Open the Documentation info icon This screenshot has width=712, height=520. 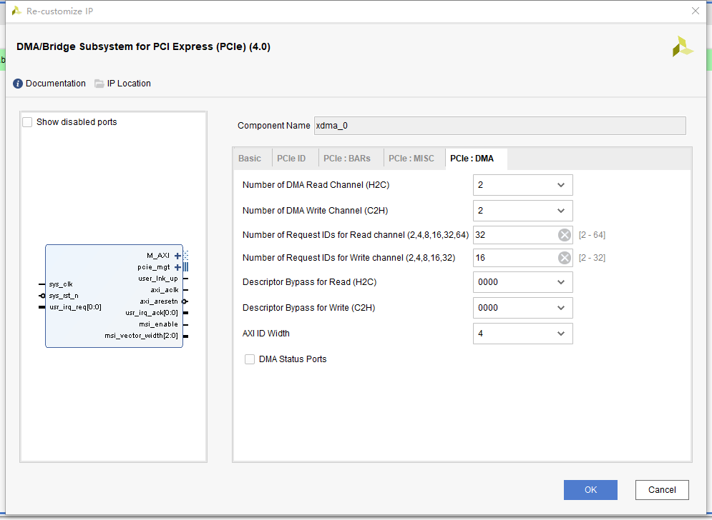pyautogui.click(x=18, y=84)
